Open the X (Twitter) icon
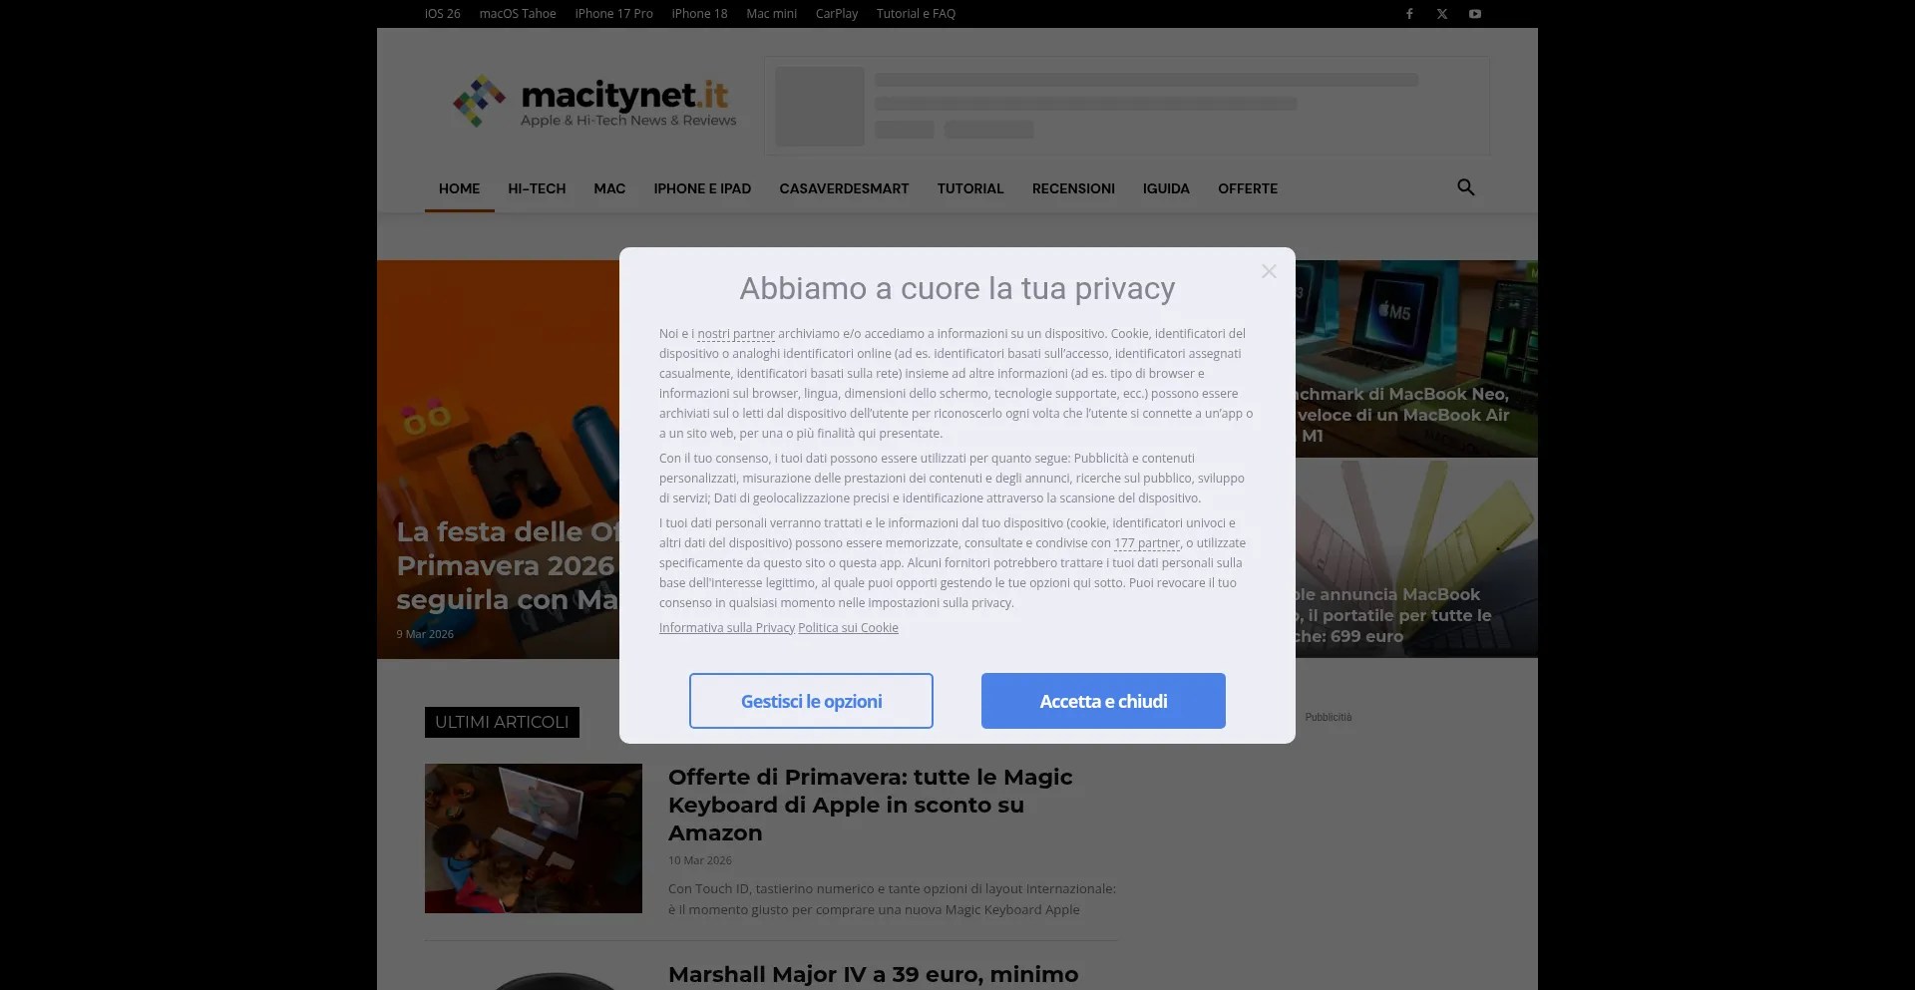 tap(1442, 14)
